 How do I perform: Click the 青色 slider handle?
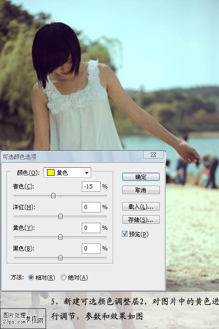53,196
